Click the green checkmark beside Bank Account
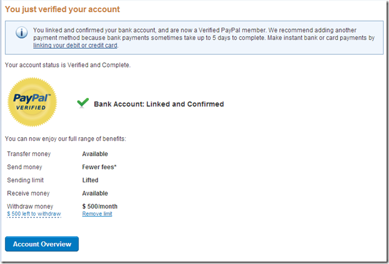389x264 pixels. coord(83,103)
